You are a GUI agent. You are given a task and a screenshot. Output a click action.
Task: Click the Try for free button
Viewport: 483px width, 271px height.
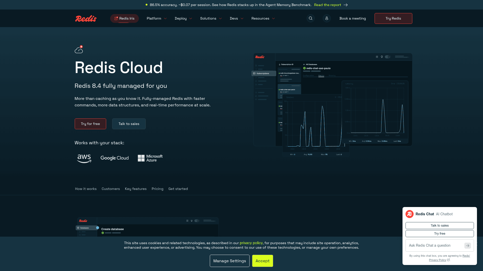[x=90, y=124]
